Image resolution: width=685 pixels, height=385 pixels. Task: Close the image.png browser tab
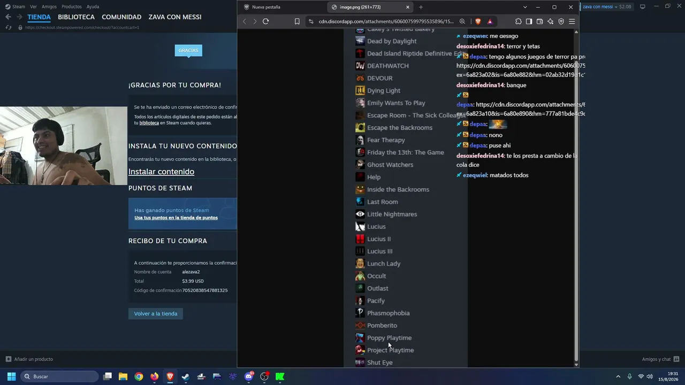tap(408, 7)
